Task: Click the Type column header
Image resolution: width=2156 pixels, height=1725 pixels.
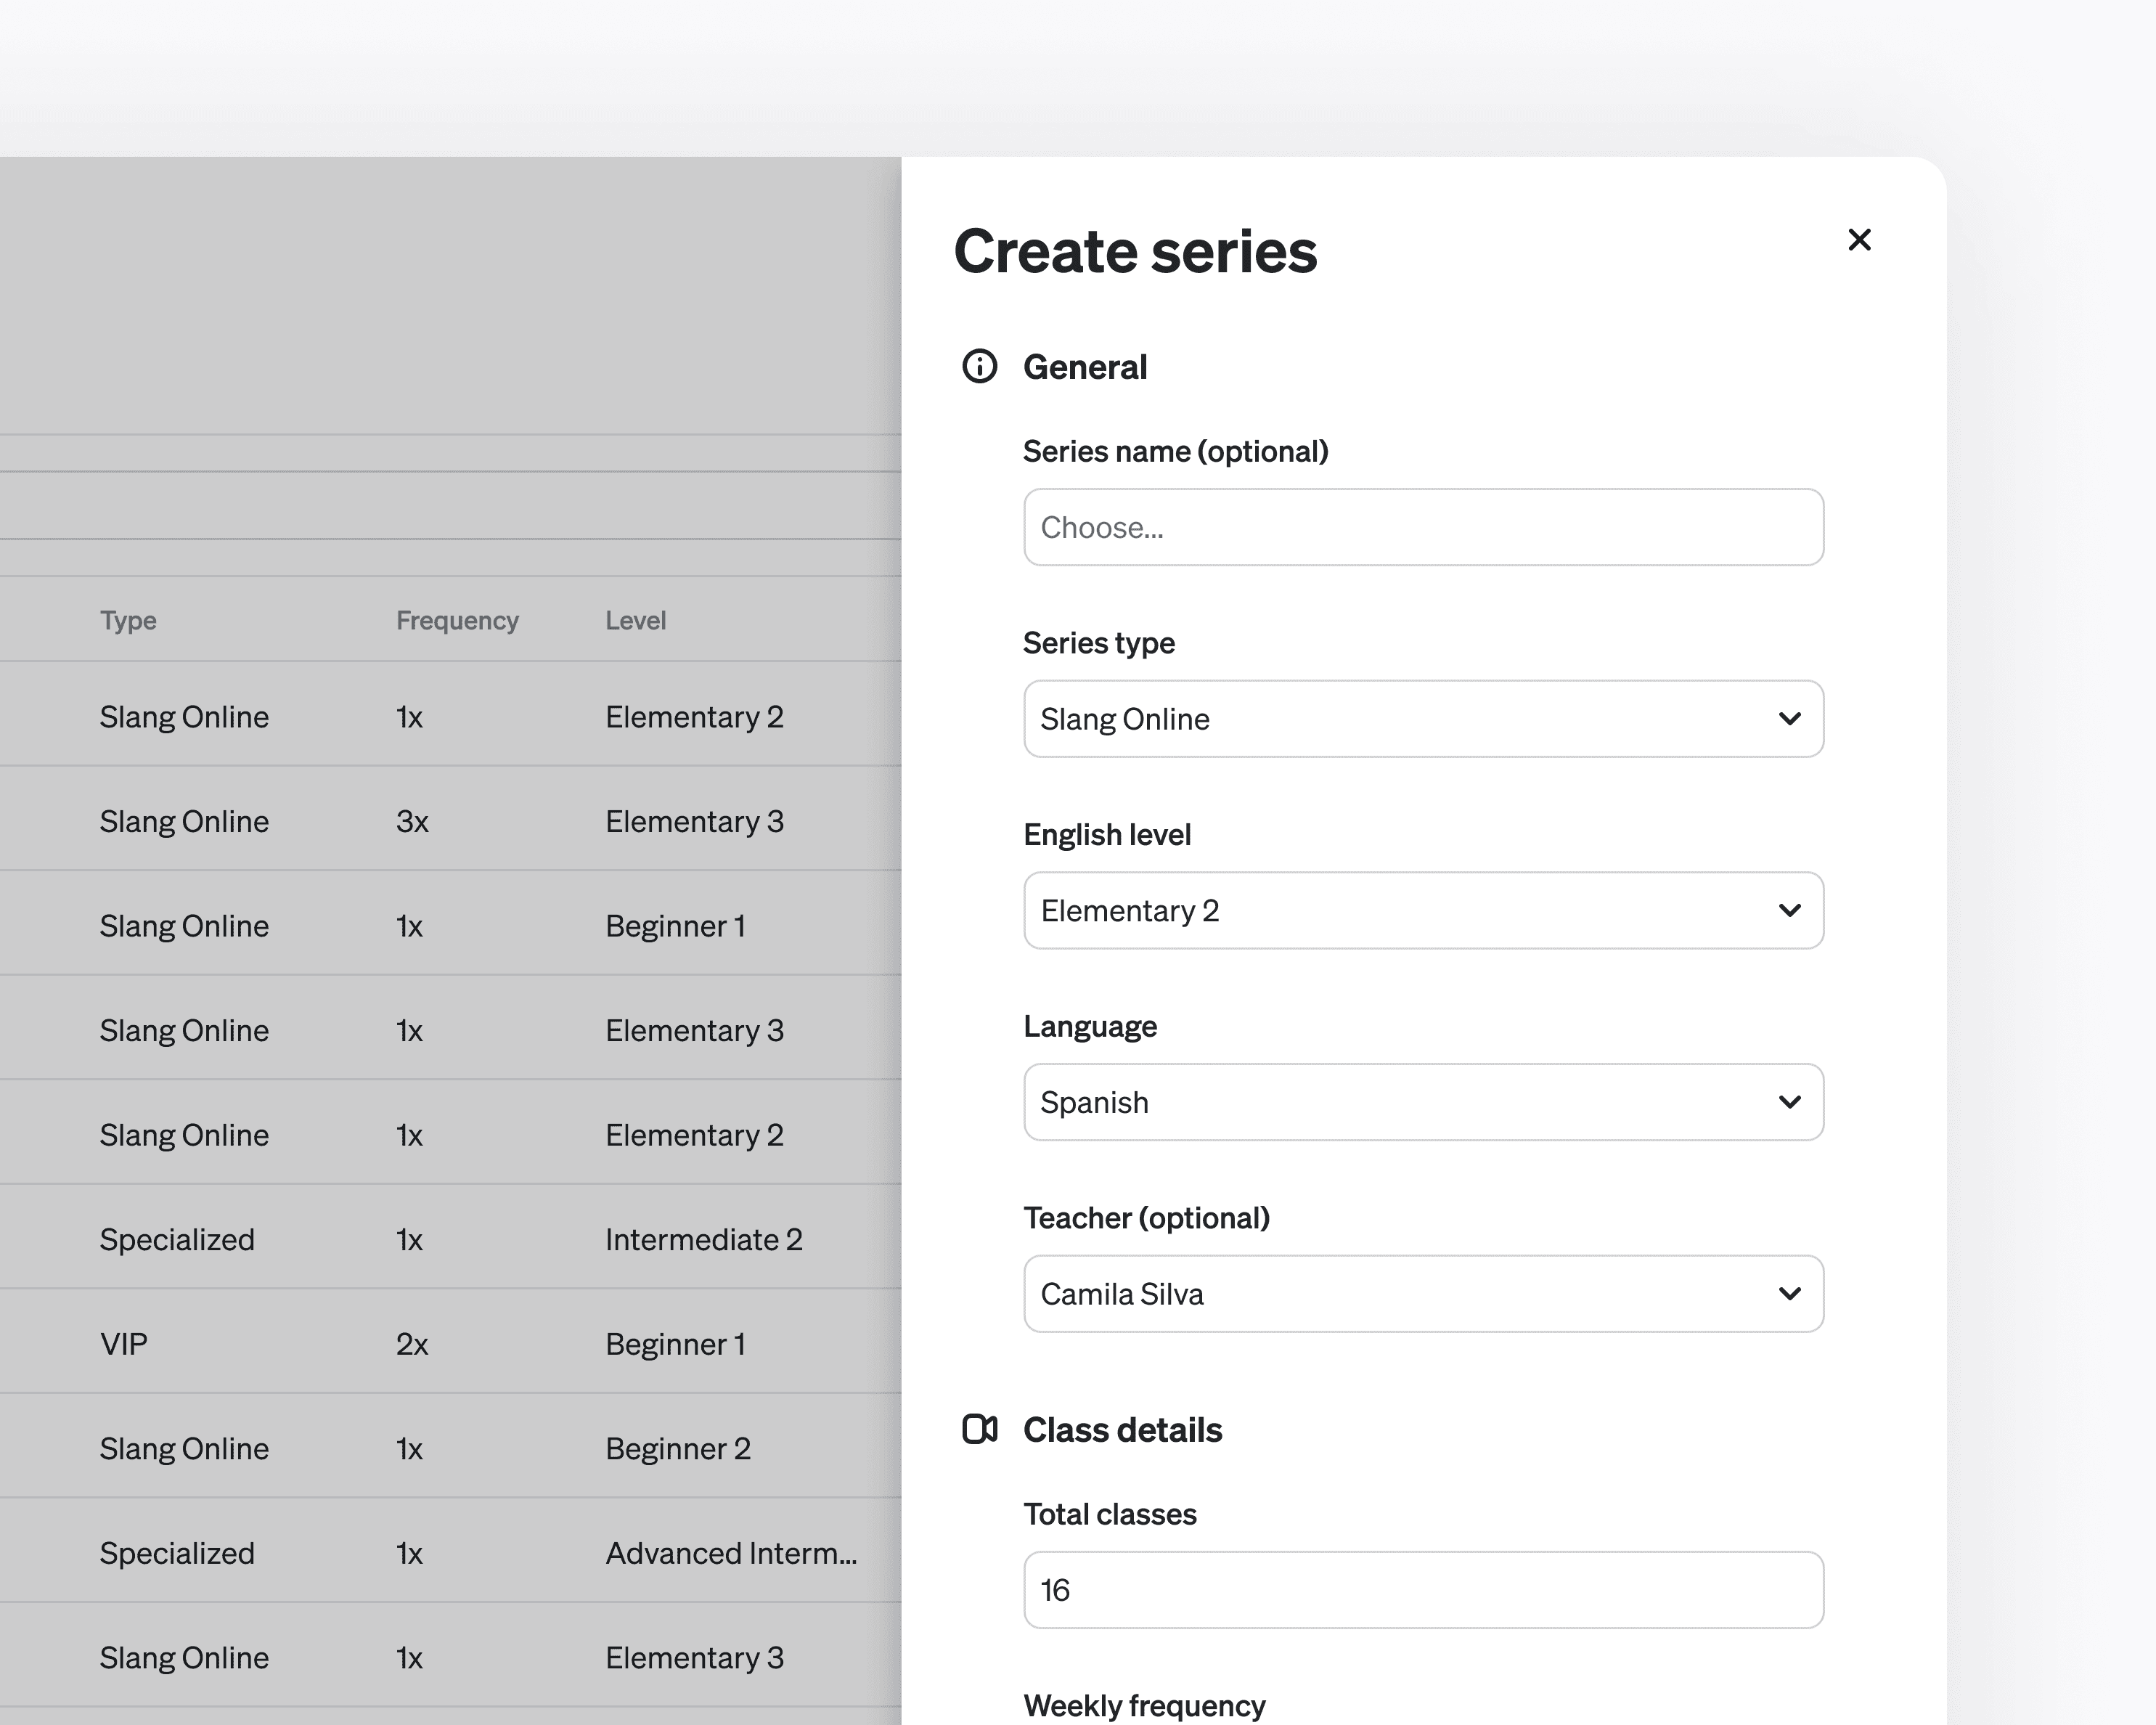Action: tap(128, 620)
